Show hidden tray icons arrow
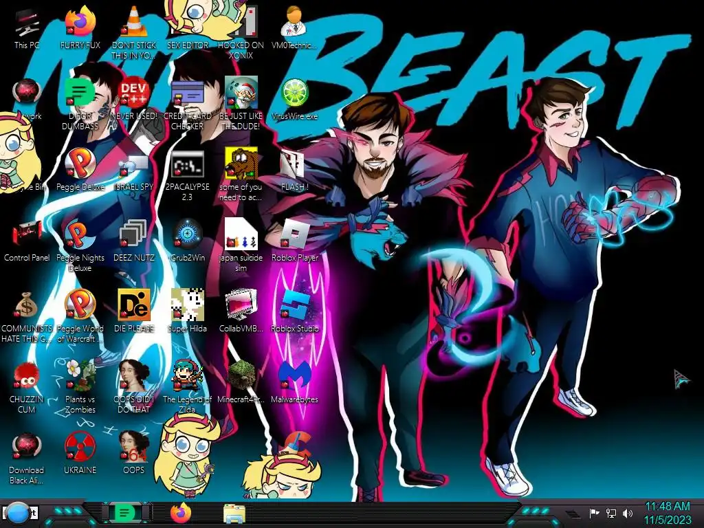 pyautogui.click(x=573, y=514)
